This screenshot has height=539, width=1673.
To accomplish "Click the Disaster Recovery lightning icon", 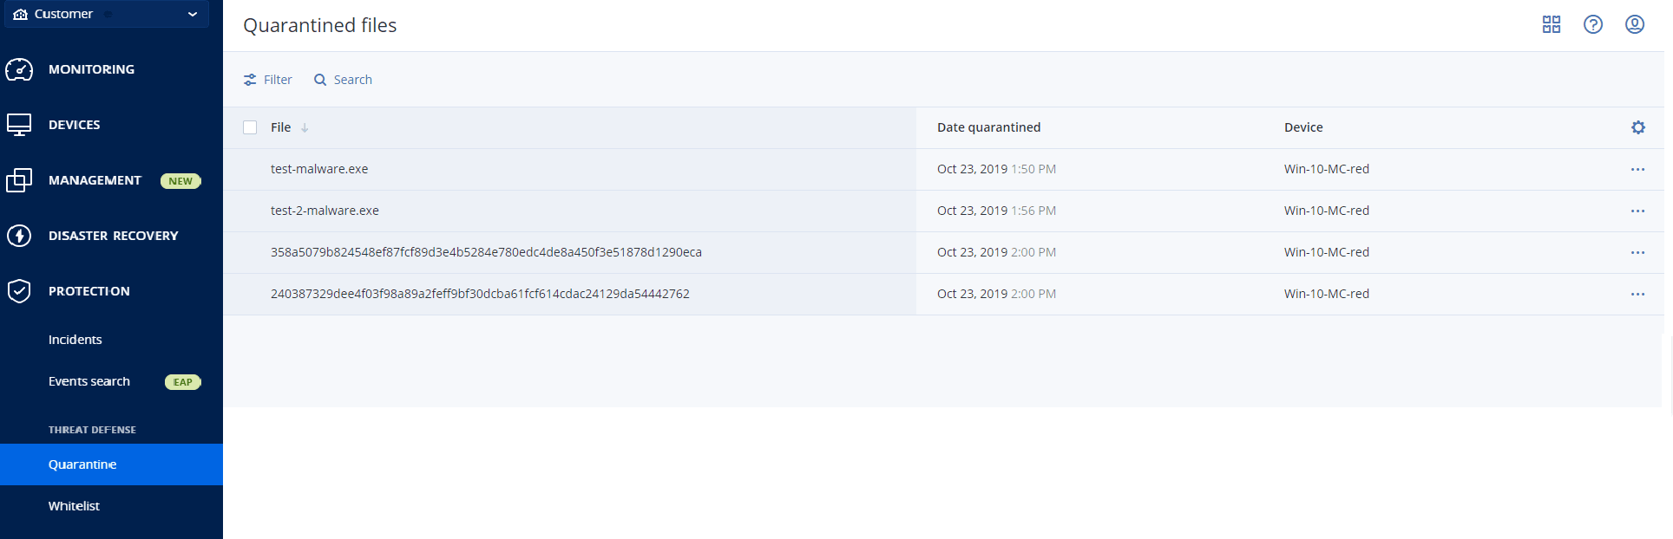I will (x=19, y=236).
